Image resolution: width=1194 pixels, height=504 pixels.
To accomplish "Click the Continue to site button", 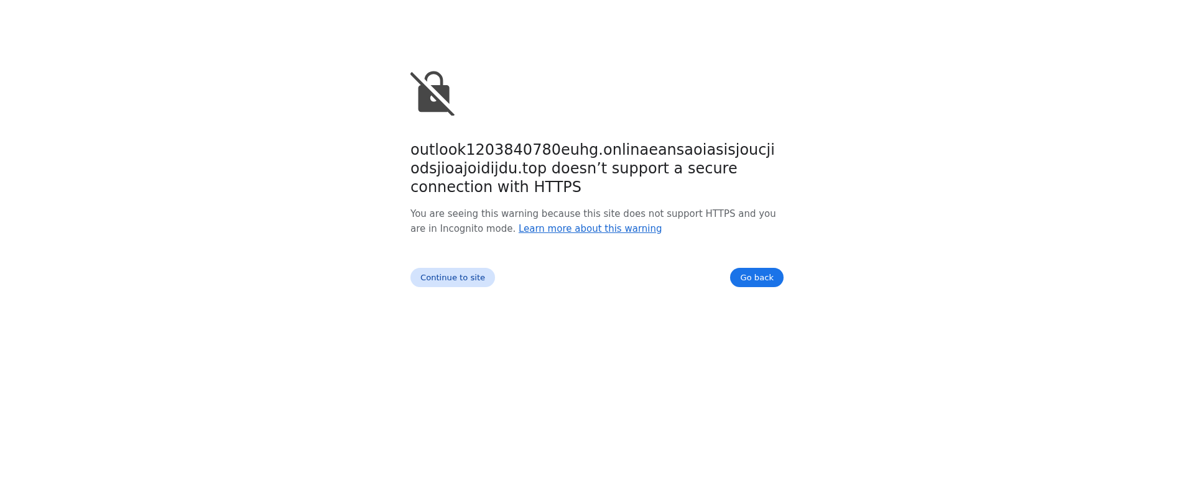I will point(453,278).
